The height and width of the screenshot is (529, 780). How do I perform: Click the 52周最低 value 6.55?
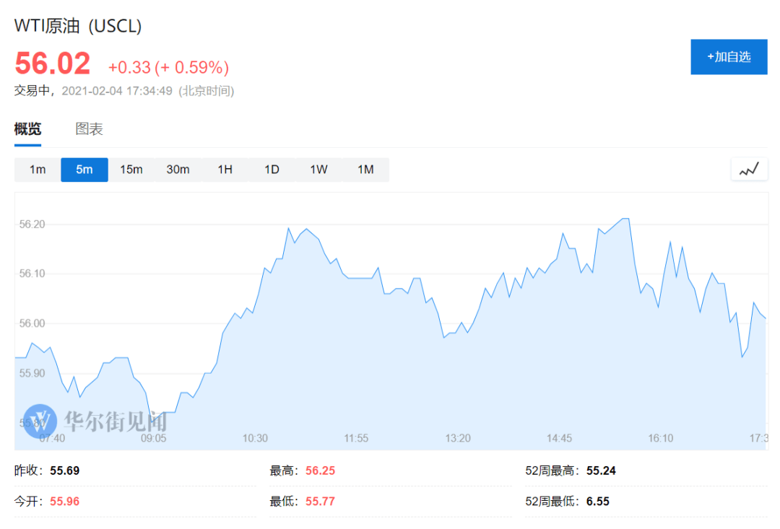(598, 501)
